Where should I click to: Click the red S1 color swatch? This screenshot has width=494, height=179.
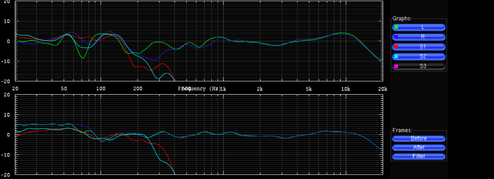(x=396, y=47)
